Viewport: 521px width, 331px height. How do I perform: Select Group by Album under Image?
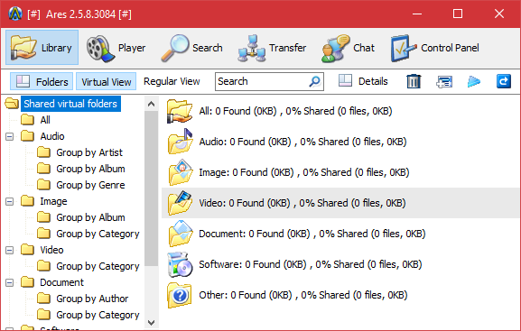pos(90,217)
